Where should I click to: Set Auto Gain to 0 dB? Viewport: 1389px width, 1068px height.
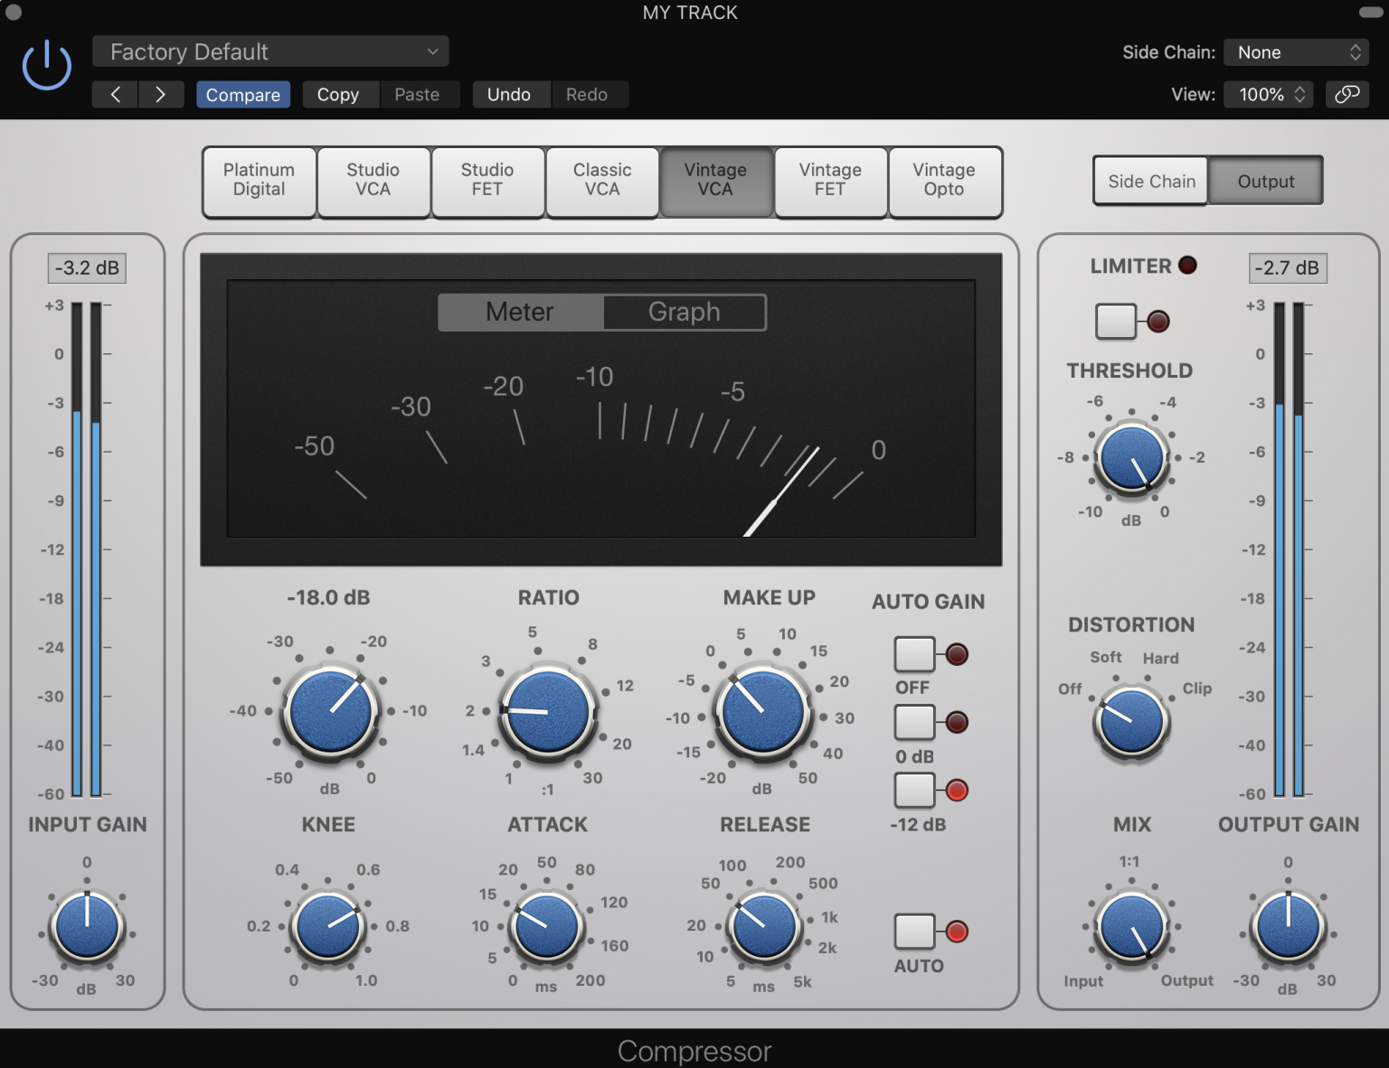[x=913, y=722]
